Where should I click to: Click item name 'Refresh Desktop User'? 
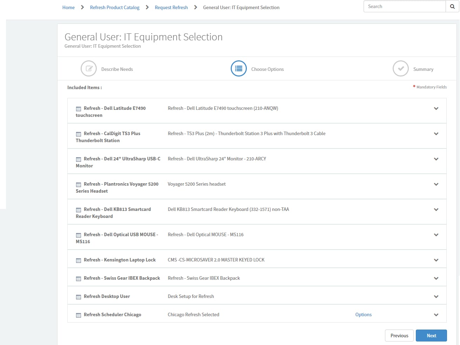(107, 296)
